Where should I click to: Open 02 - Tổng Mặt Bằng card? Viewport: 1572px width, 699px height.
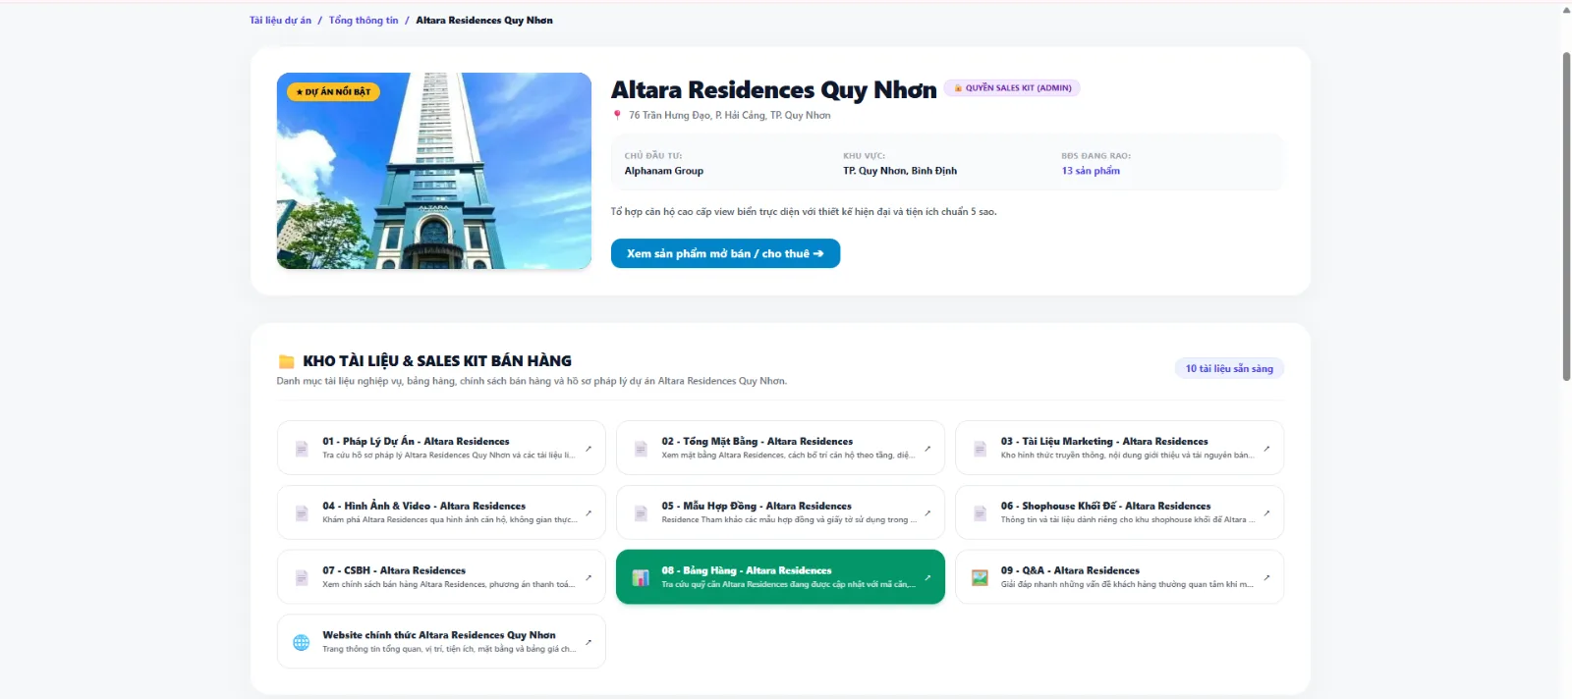(x=780, y=448)
